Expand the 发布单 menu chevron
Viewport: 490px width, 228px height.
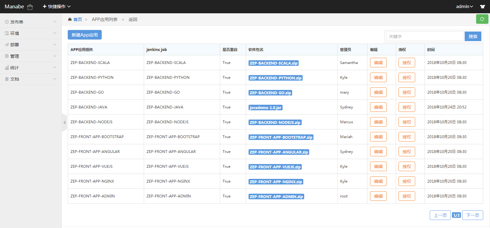(x=55, y=22)
